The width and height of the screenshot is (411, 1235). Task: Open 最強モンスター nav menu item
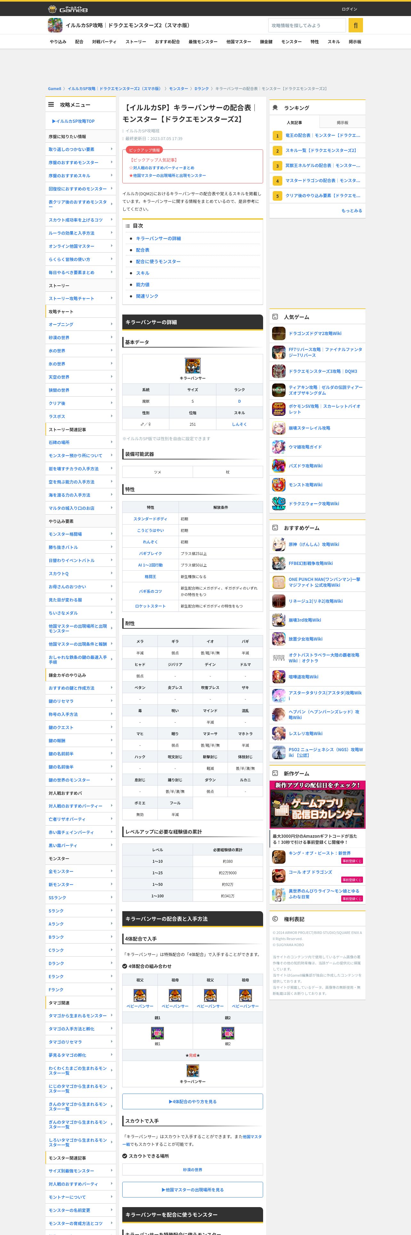[x=203, y=42]
